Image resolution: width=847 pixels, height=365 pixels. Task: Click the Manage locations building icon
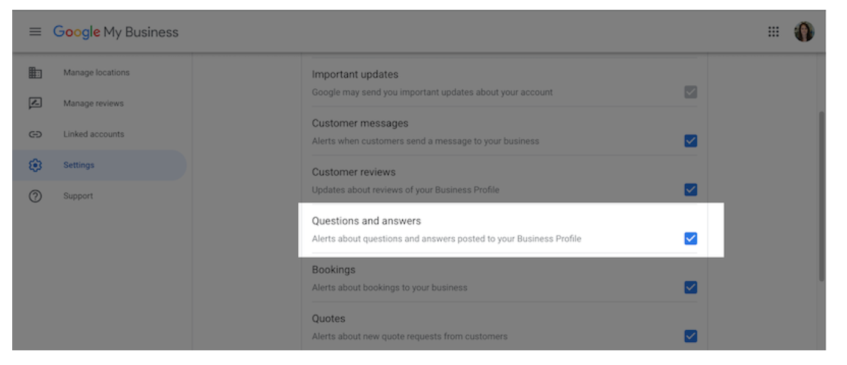click(35, 73)
